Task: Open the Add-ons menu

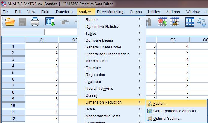Action: 173,12
